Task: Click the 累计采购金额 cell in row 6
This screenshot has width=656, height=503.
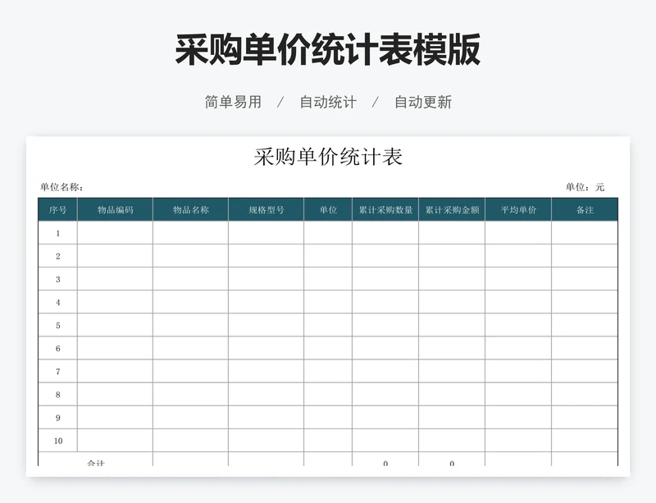Action: (452, 348)
